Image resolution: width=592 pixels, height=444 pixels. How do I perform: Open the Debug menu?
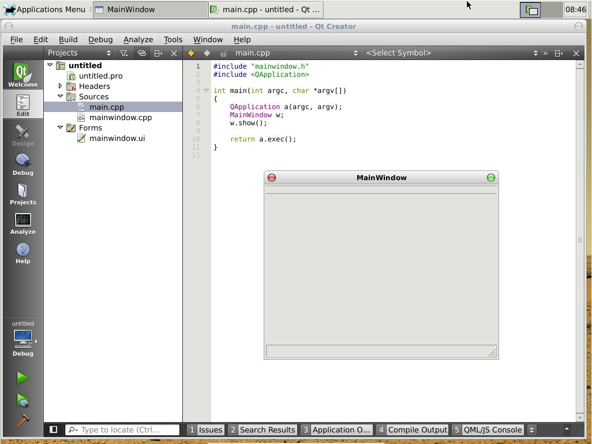(100, 40)
